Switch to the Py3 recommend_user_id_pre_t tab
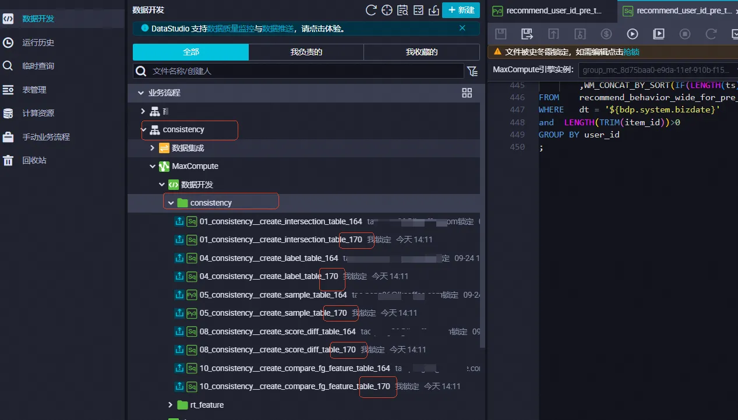Viewport: 738px width, 420px height. [553, 10]
